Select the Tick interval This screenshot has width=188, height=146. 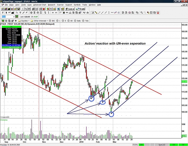point(85,21)
